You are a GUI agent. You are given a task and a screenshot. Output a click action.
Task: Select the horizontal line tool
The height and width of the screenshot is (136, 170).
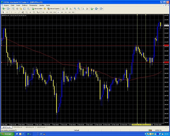(15, 12)
